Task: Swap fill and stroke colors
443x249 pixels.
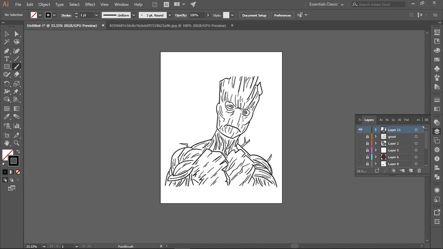Action: point(18,152)
